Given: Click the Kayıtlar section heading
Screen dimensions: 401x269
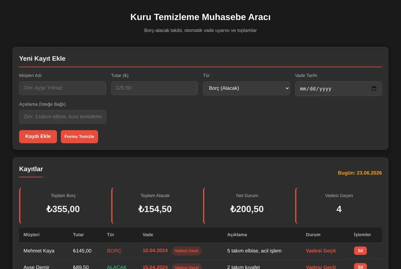Looking at the screenshot, I should point(31,169).
